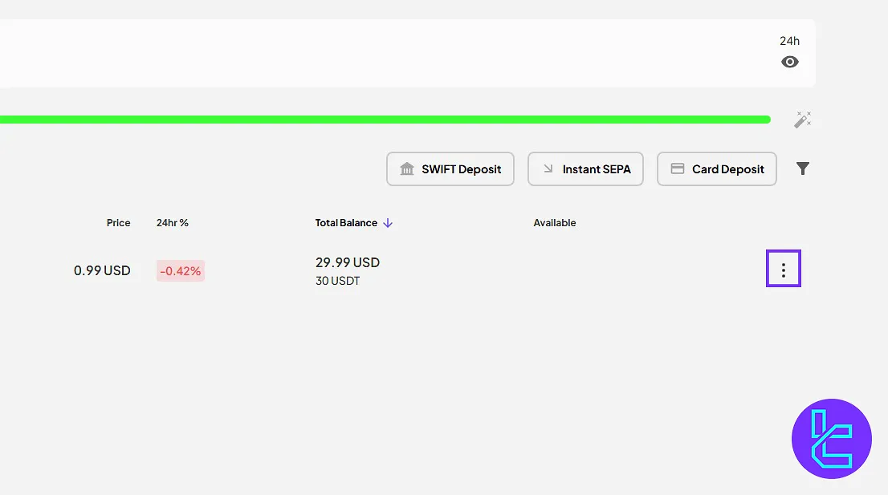
Task: Click the -0.42% change badge
Action: pyautogui.click(x=181, y=271)
